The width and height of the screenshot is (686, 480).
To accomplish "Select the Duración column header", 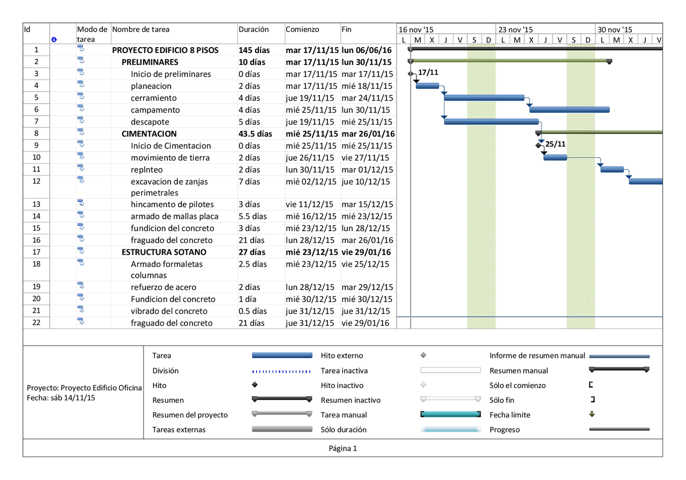I will tap(254, 29).
